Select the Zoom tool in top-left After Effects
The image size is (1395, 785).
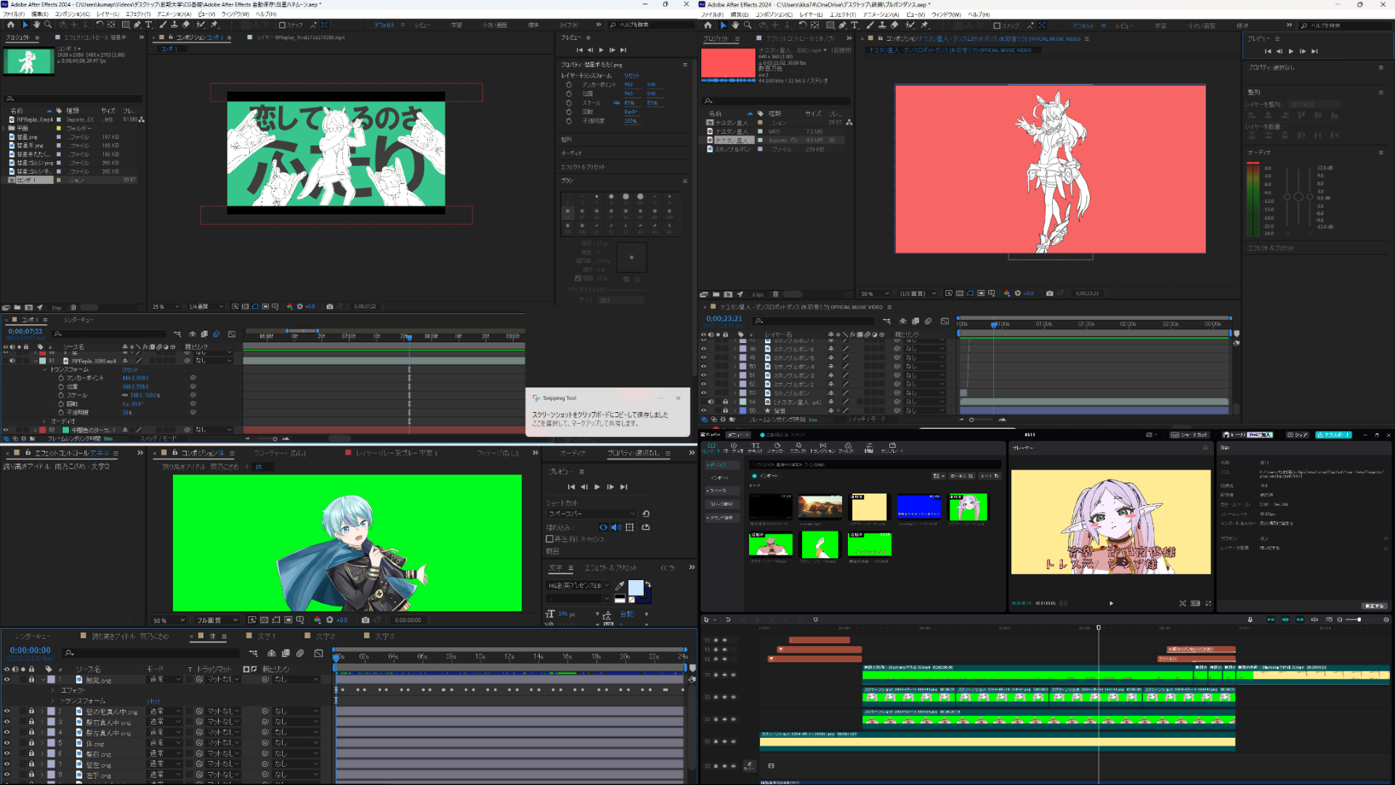tap(48, 25)
